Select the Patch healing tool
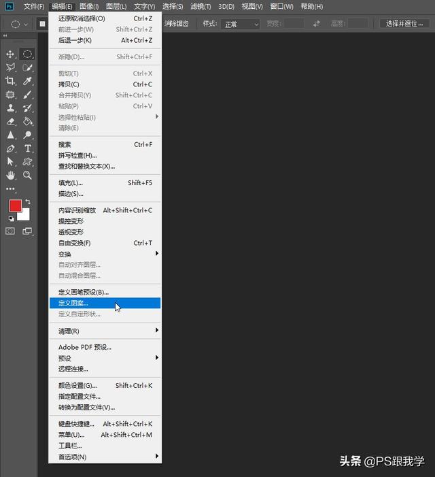 coord(10,95)
